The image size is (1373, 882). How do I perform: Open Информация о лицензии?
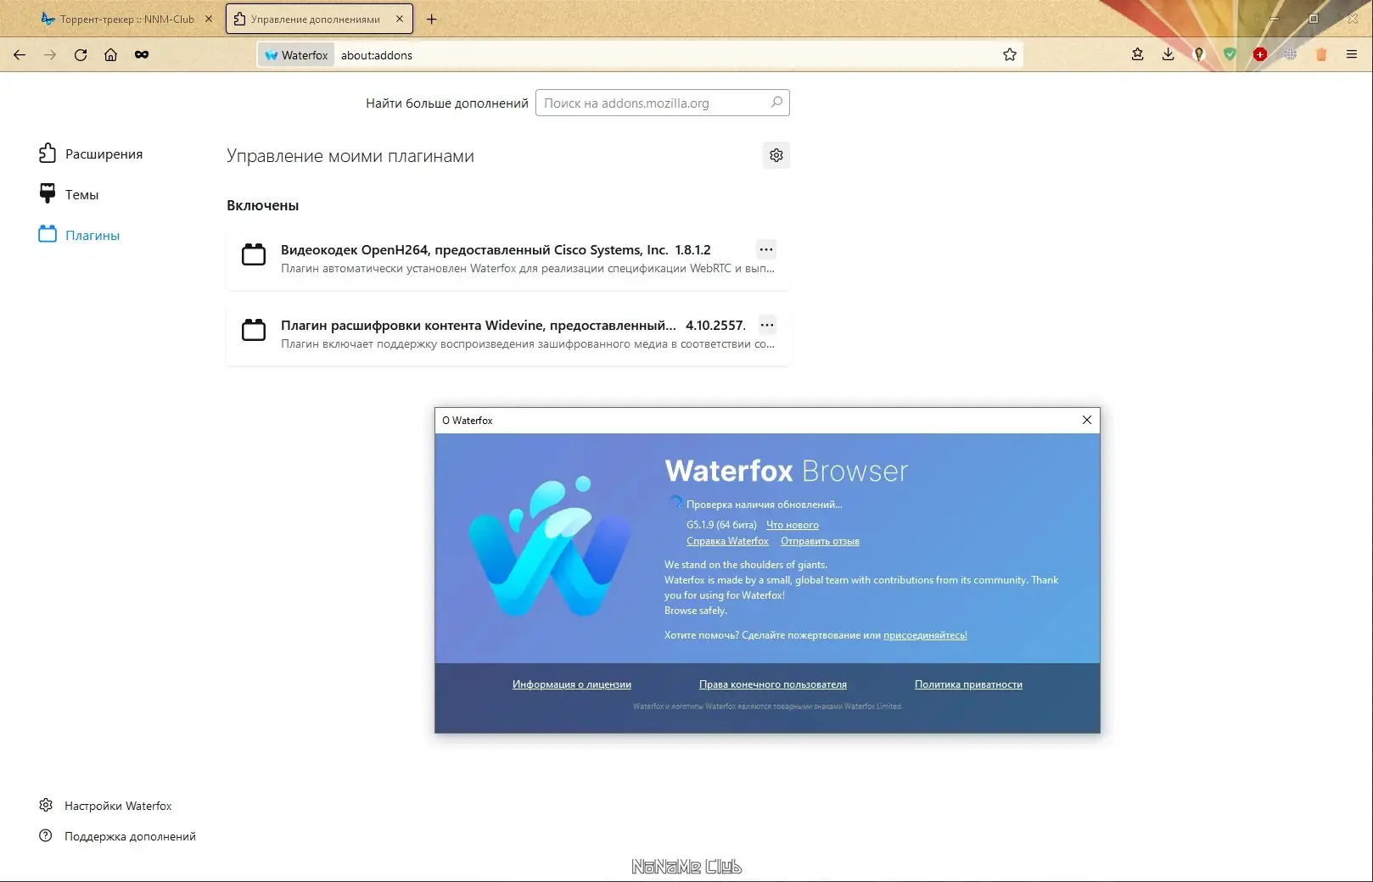(572, 684)
